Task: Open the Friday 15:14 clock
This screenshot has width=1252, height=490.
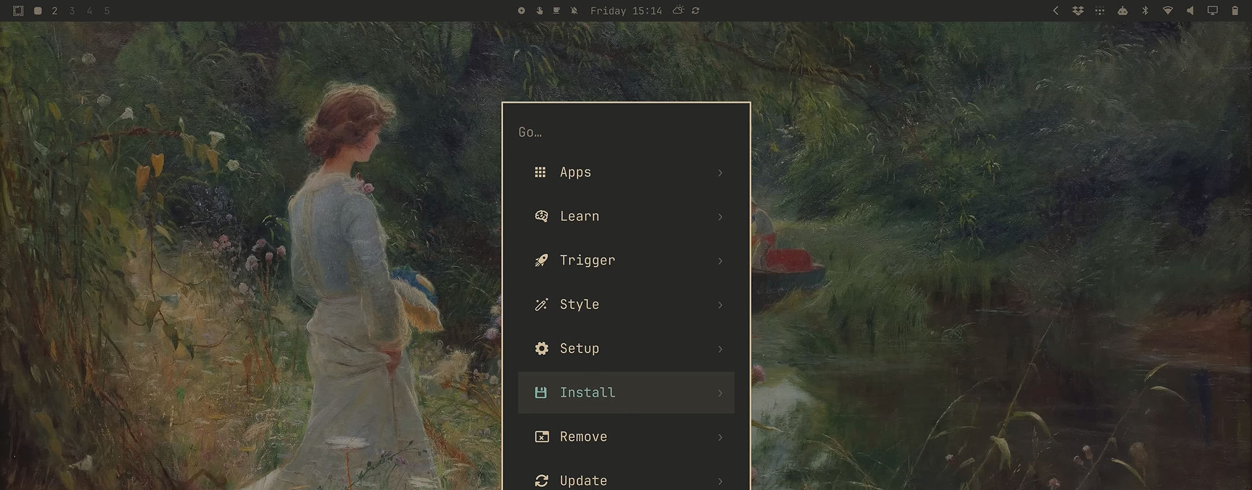Action: click(x=626, y=11)
